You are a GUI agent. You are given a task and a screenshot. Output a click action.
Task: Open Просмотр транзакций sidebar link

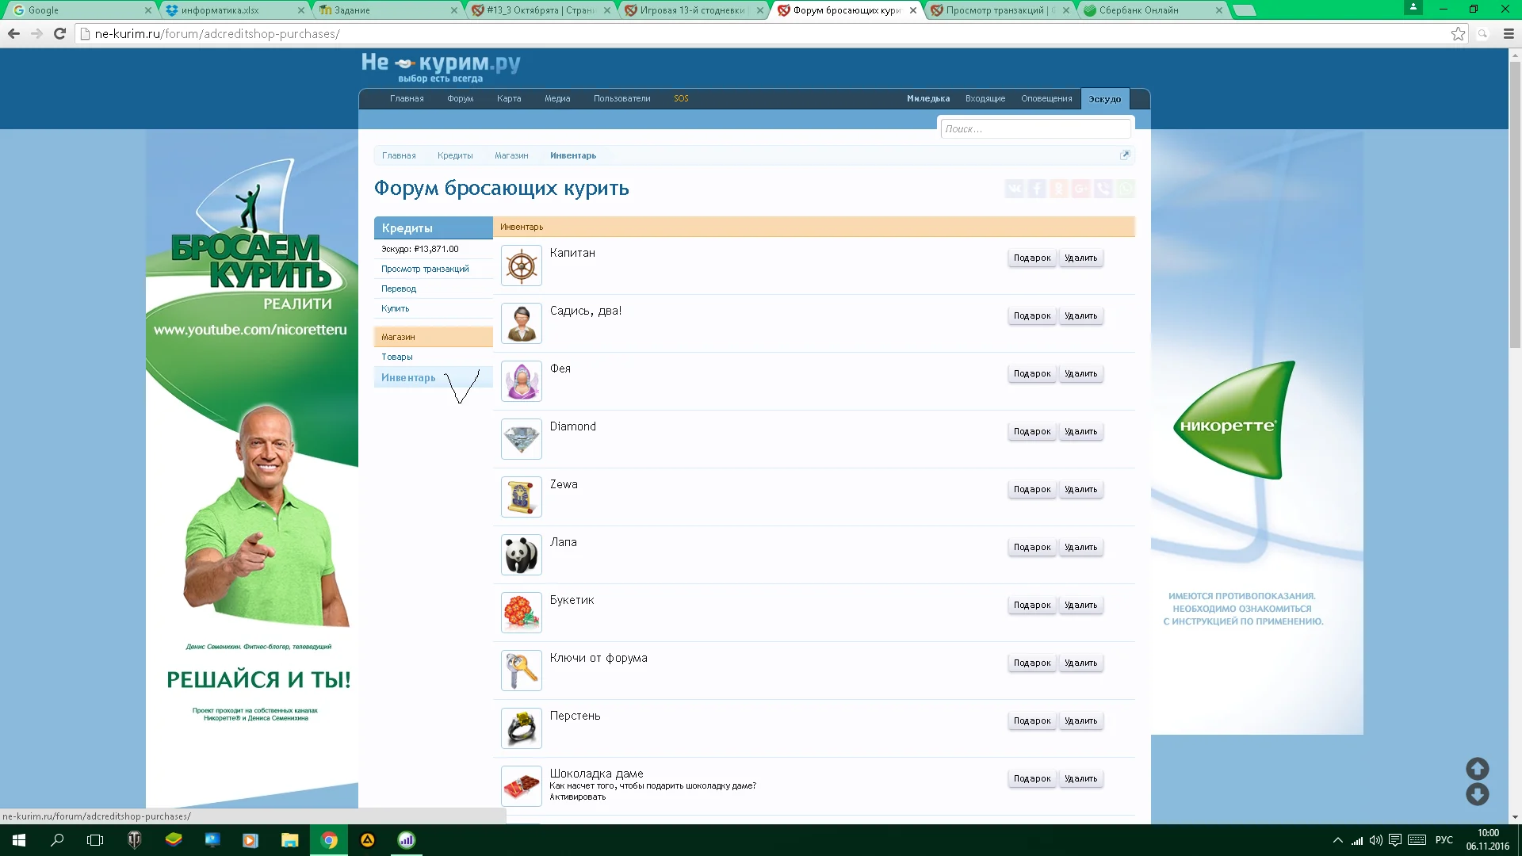pos(425,269)
